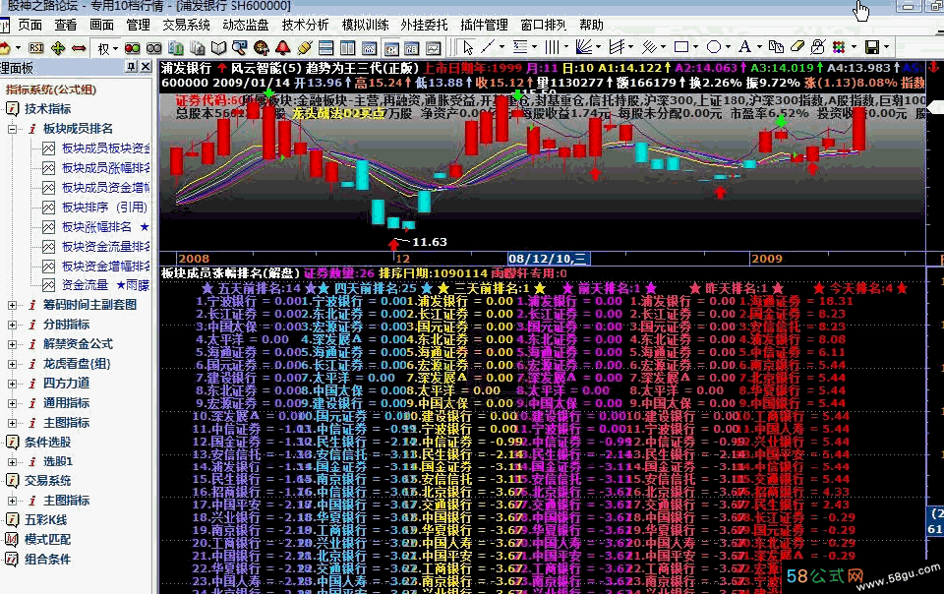Select the rectangle drawing tool
This screenshot has height=594, width=944.
point(681,46)
